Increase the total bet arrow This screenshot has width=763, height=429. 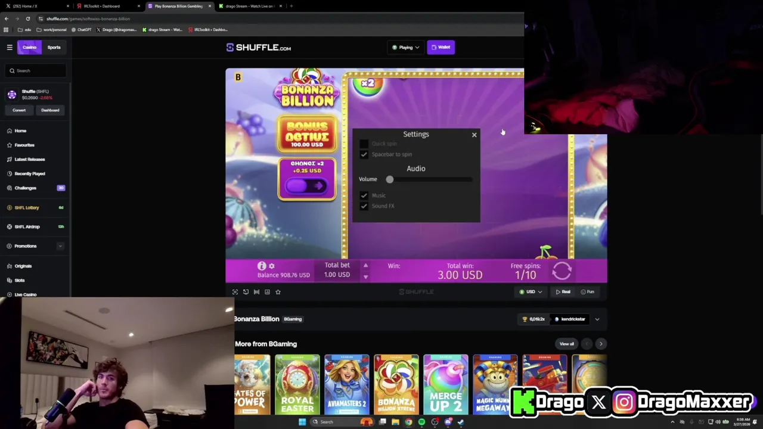pos(365,266)
